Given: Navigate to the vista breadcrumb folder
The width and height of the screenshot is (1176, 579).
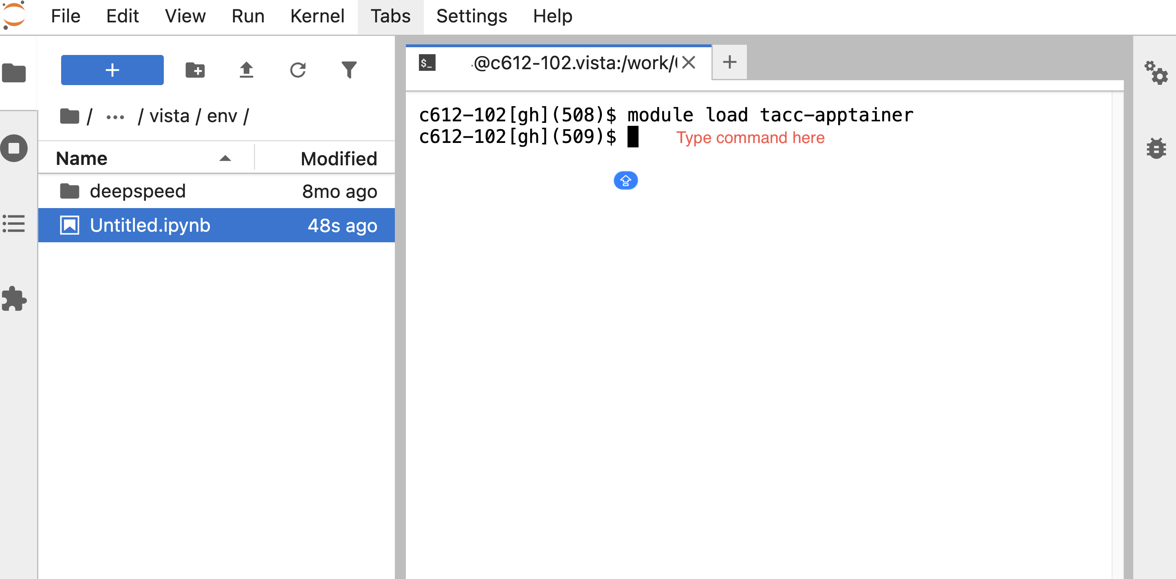Looking at the screenshot, I should click(x=170, y=116).
